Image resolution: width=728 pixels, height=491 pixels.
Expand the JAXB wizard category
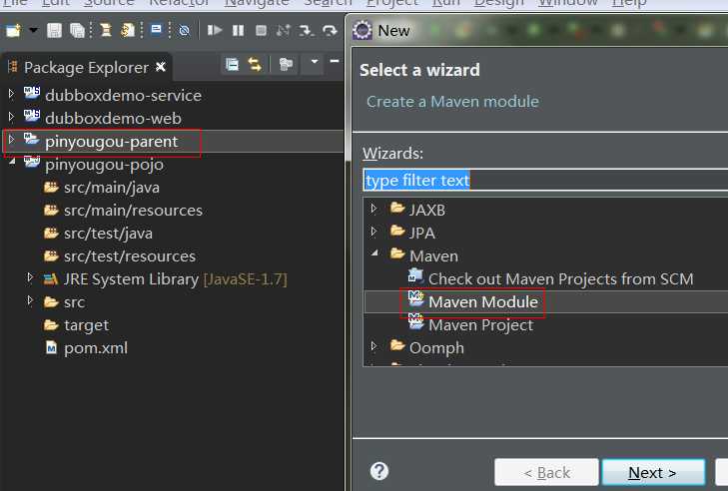373,209
